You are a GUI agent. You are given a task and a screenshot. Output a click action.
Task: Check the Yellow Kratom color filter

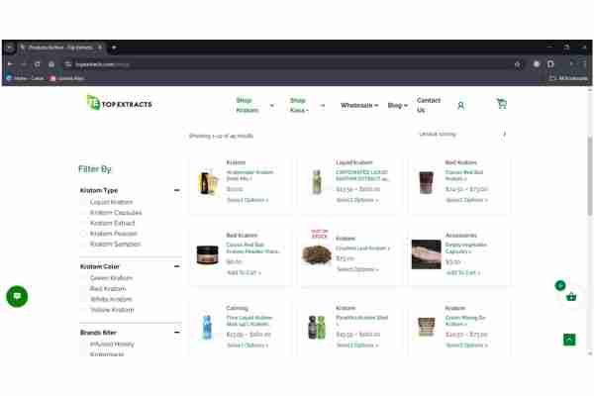(83, 310)
